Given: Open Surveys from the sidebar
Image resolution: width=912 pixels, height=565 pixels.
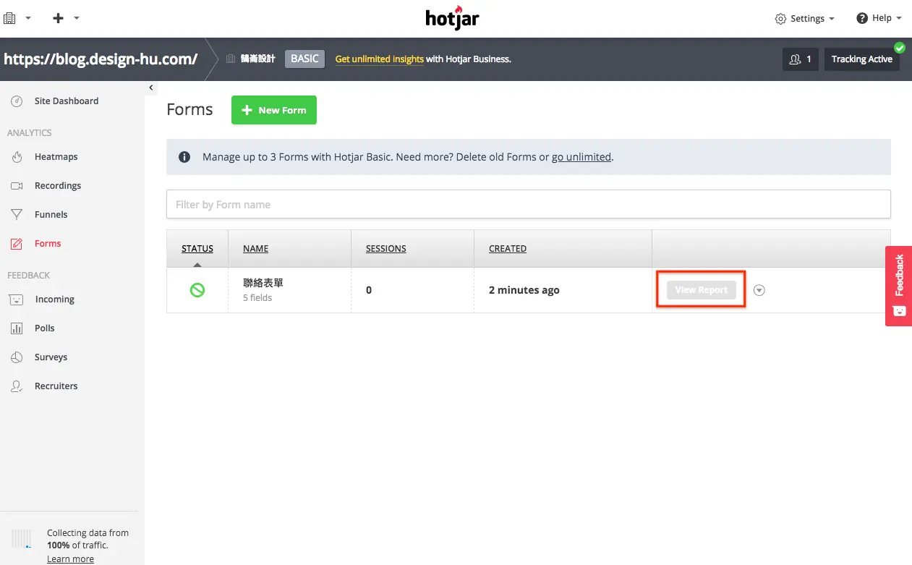Looking at the screenshot, I should tap(51, 357).
